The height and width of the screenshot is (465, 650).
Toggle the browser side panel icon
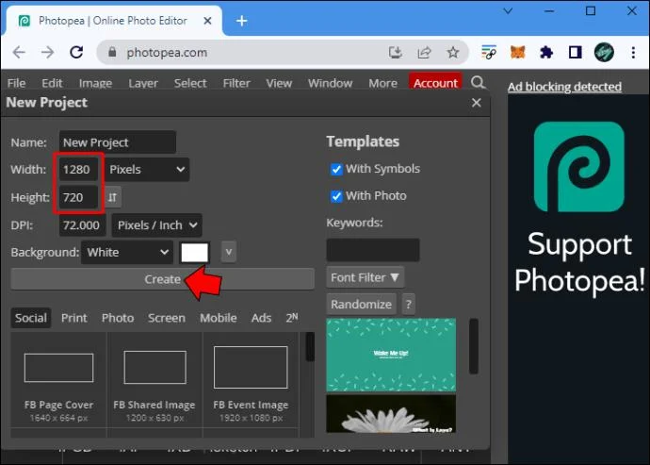coord(576,52)
